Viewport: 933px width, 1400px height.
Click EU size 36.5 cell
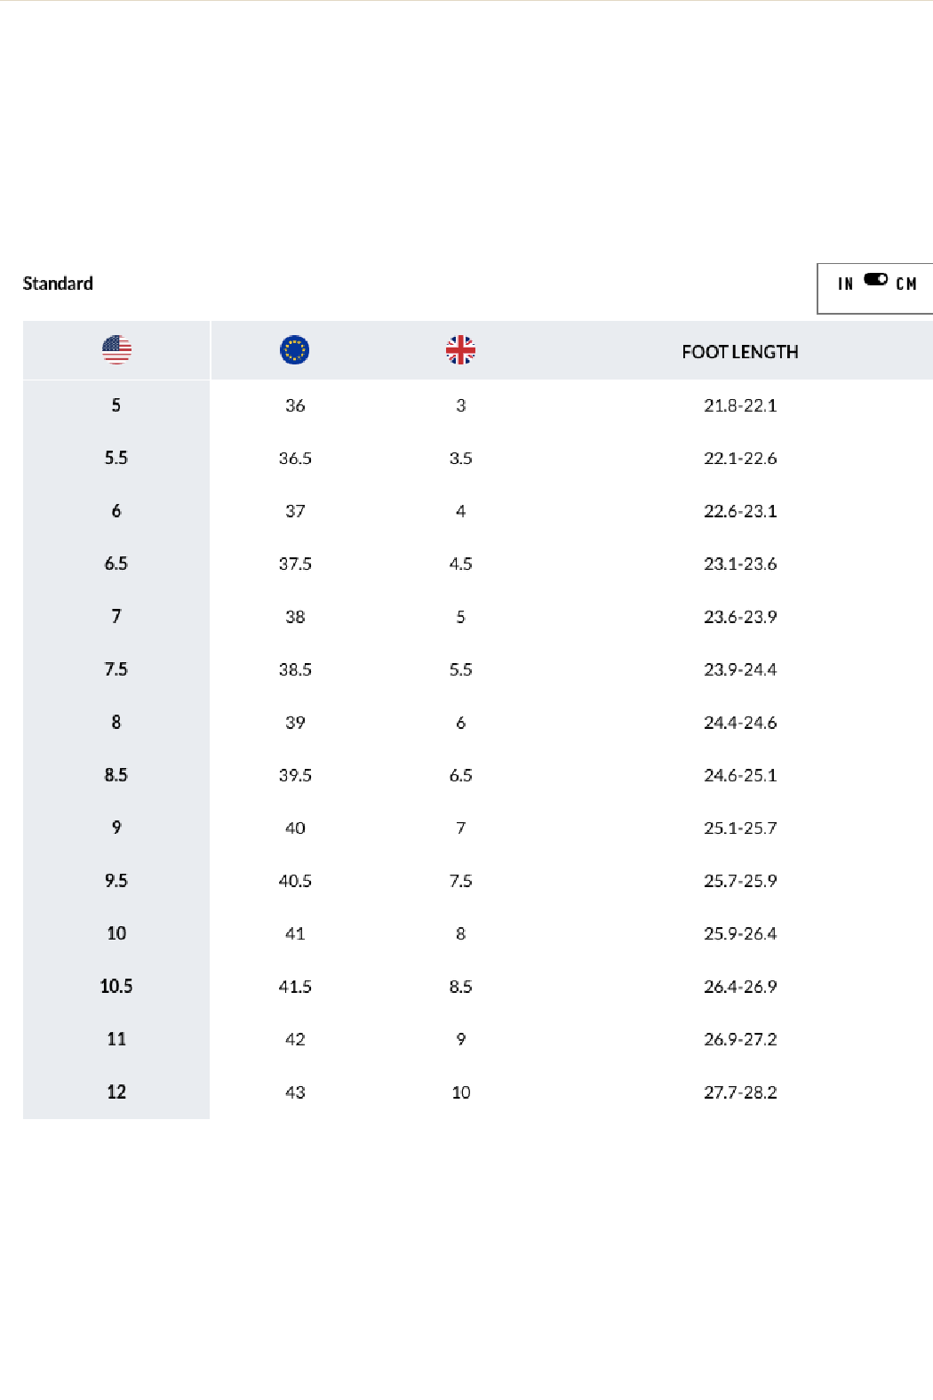[x=295, y=459]
